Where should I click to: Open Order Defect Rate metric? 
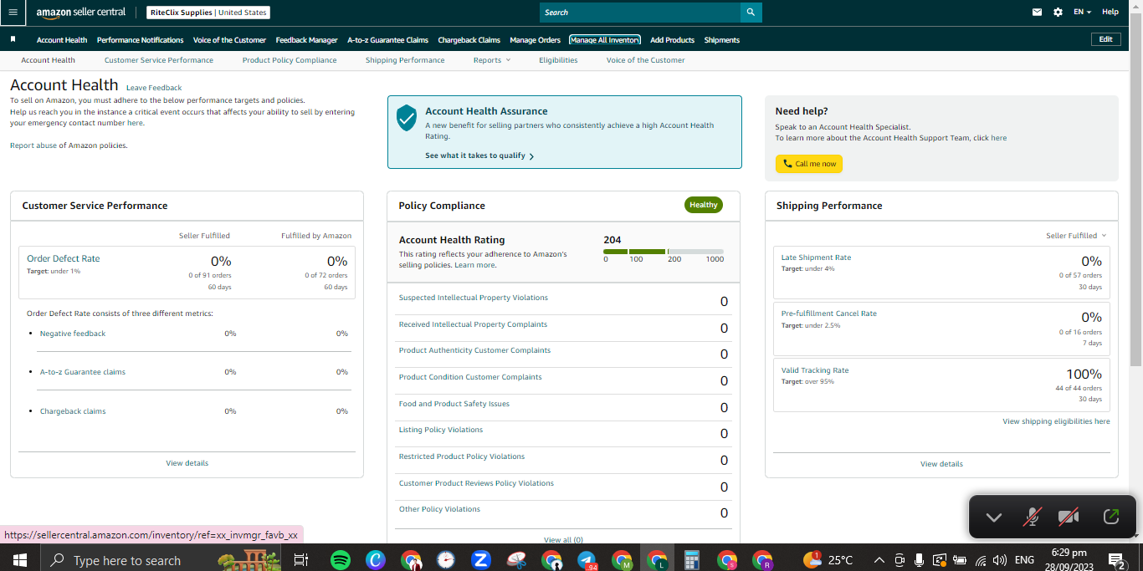pos(64,259)
